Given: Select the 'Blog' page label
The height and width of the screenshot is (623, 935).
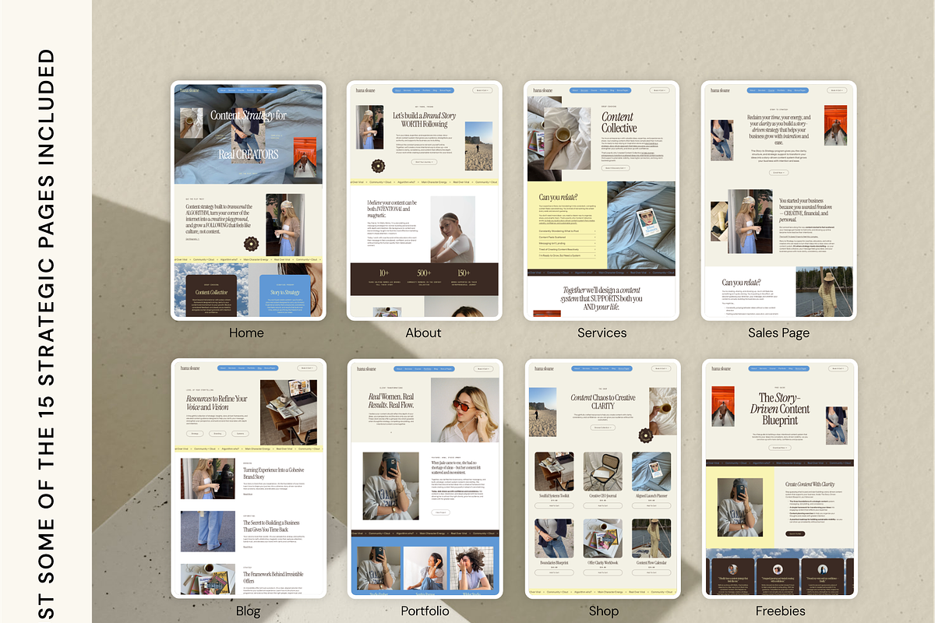Looking at the screenshot, I should (x=248, y=611).
